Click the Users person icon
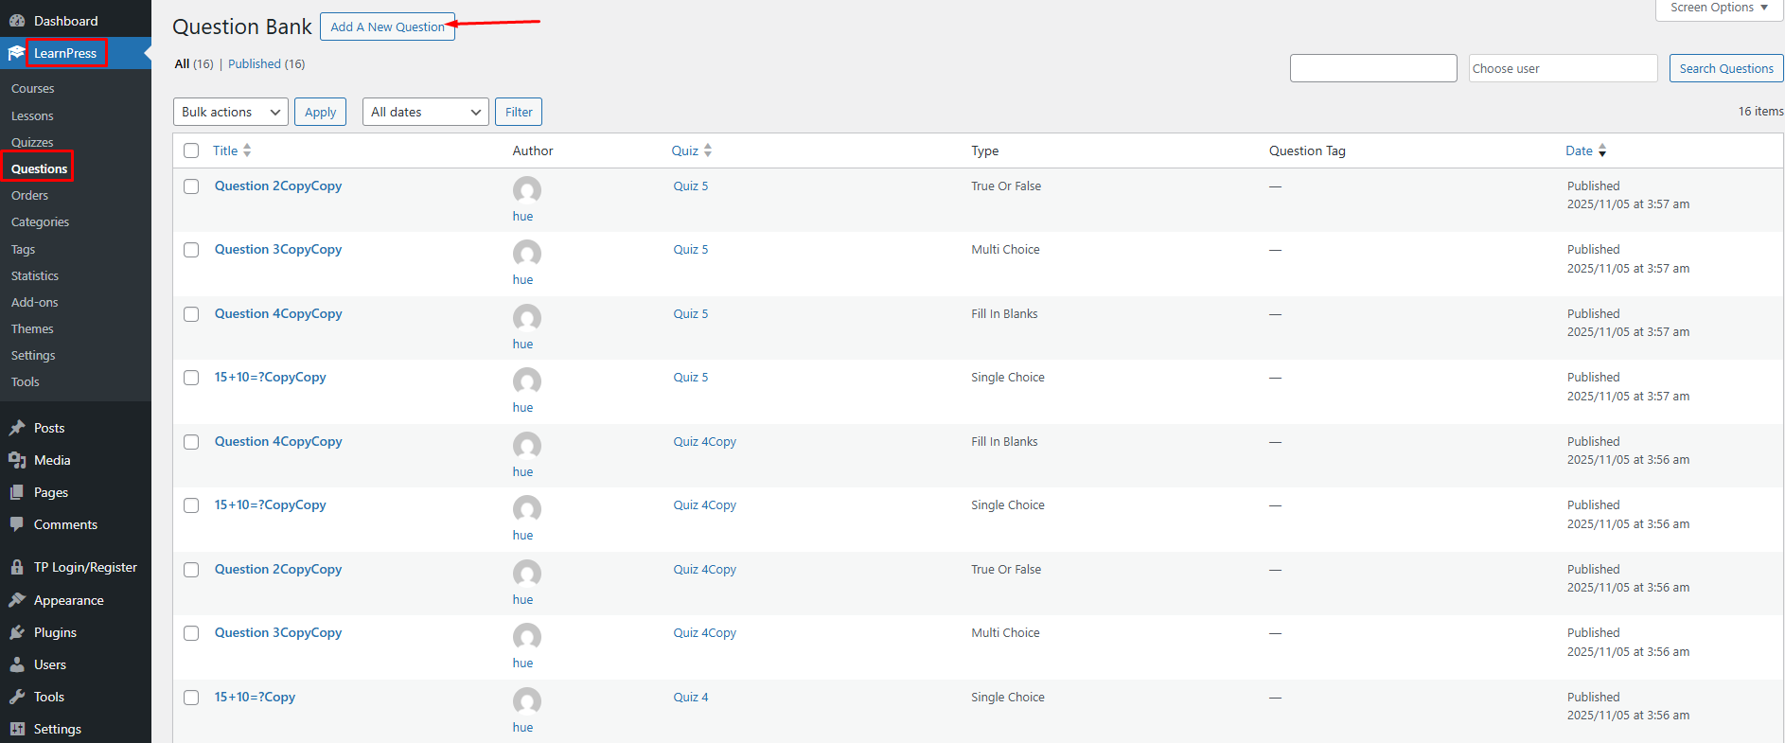The image size is (1785, 743). tap(17, 664)
